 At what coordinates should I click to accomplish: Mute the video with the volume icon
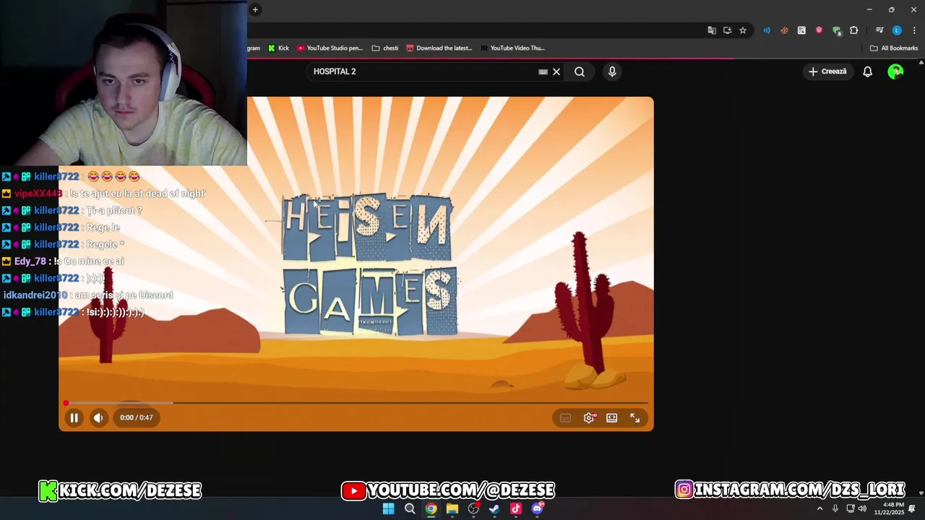[x=98, y=417]
